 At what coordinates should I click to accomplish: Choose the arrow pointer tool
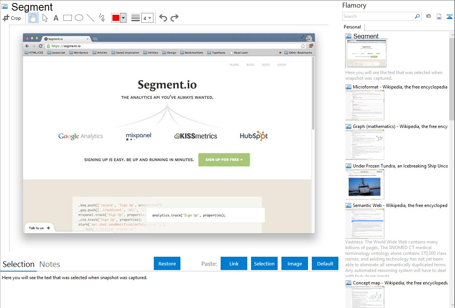pos(45,18)
